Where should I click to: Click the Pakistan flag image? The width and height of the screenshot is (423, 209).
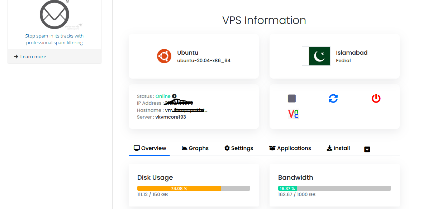316,56
